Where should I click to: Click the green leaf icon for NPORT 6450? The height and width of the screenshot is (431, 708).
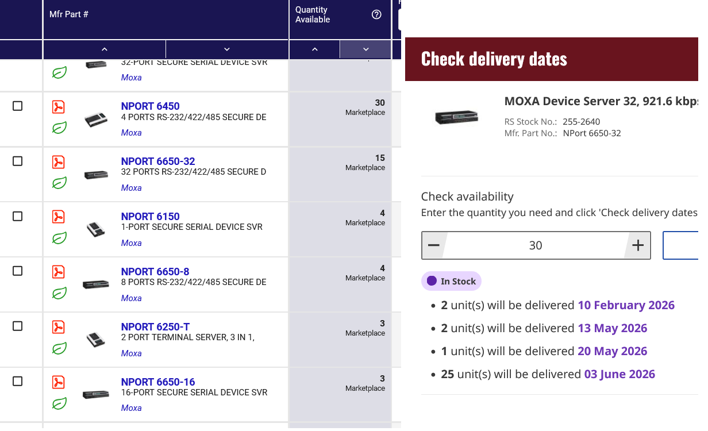[x=59, y=128]
